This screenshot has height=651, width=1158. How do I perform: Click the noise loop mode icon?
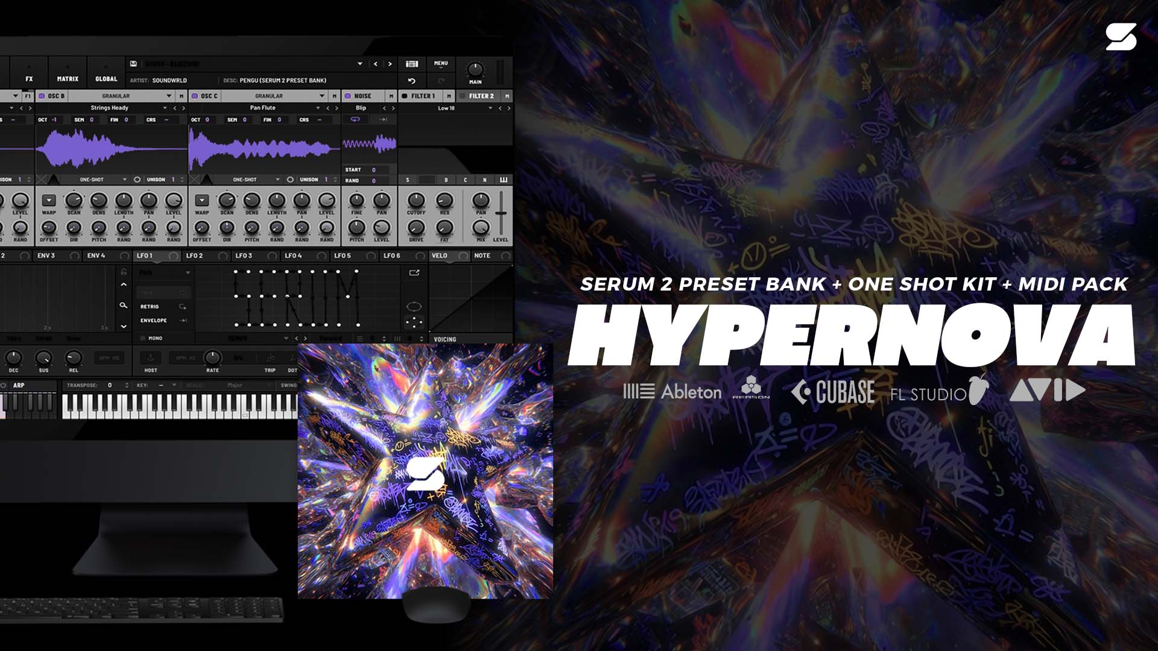(x=355, y=119)
